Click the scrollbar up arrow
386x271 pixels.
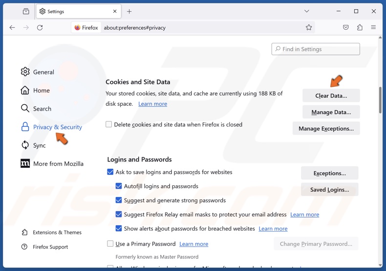[380, 38]
